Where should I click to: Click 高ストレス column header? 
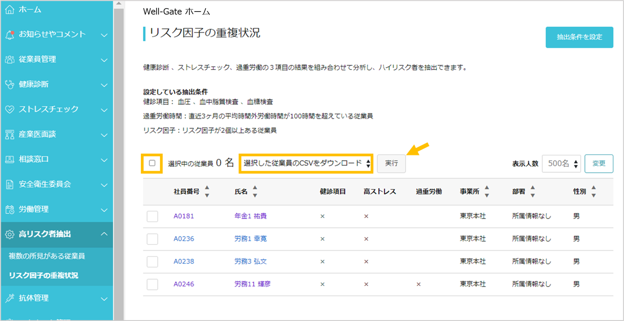click(x=379, y=191)
